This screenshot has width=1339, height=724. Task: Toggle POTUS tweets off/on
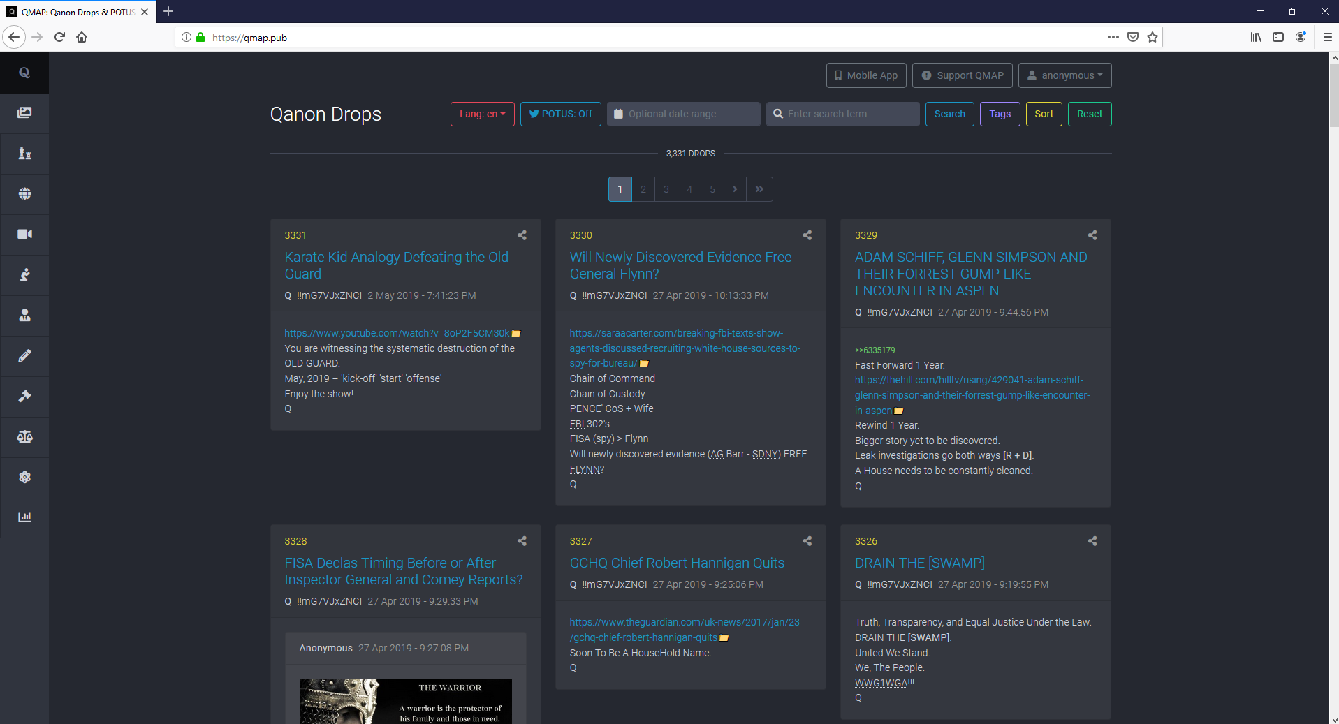560,114
